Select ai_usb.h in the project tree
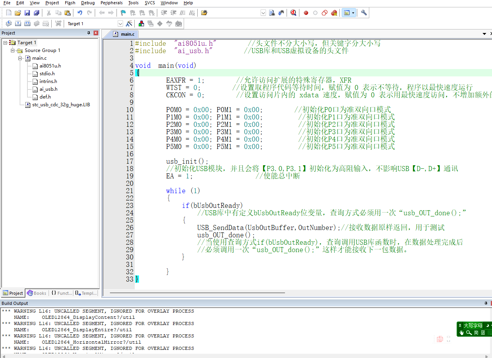The height and width of the screenshot is (358, 492). pos(49,89)
